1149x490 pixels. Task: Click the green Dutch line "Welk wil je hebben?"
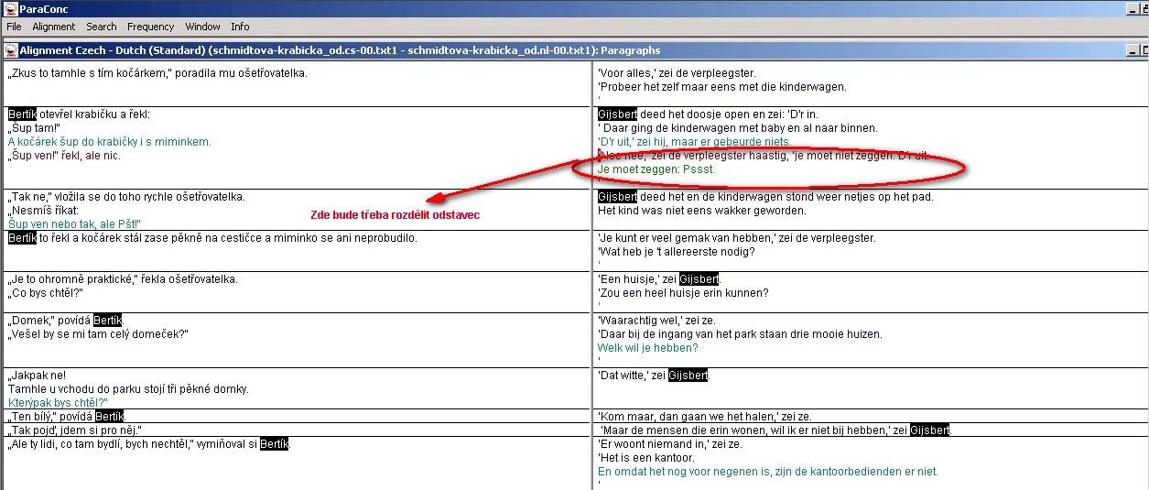coord(647,348)
